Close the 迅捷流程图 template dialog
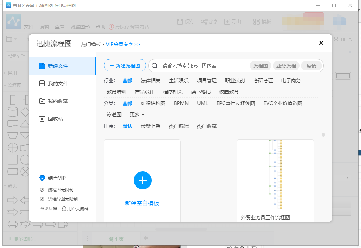 tap(321, 43)
